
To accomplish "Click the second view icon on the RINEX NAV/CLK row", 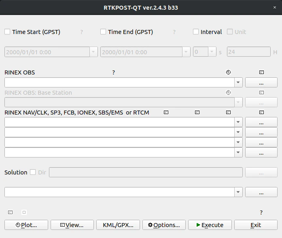I will tap(197, 113).
